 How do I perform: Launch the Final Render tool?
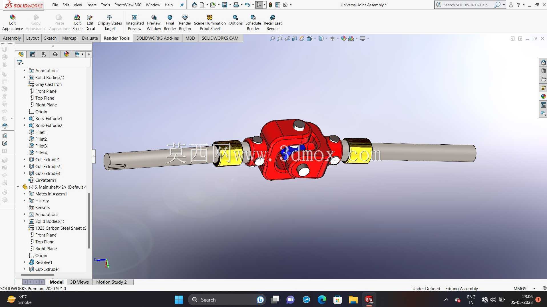[x=170, y=23]
